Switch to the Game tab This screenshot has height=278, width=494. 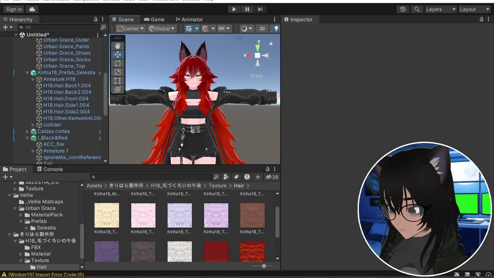[154, 19]
